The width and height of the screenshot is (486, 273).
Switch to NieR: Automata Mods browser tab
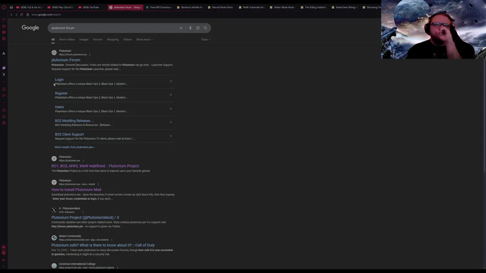tap(252, 7)
